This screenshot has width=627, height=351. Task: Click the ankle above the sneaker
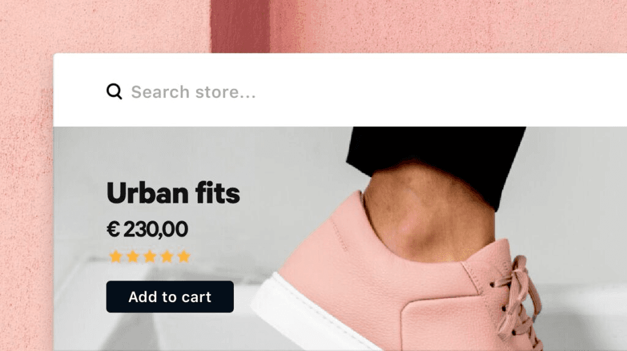click(428, 216)
